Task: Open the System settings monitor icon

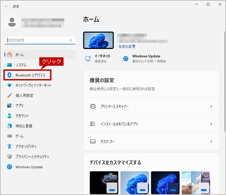Action: [x=9, y=65]
